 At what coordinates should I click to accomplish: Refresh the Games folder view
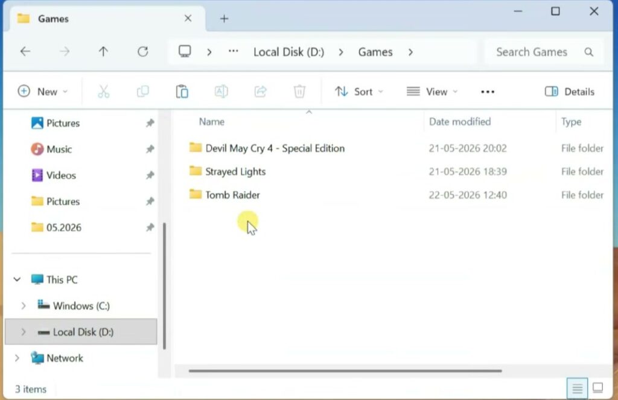coord(142,52)
